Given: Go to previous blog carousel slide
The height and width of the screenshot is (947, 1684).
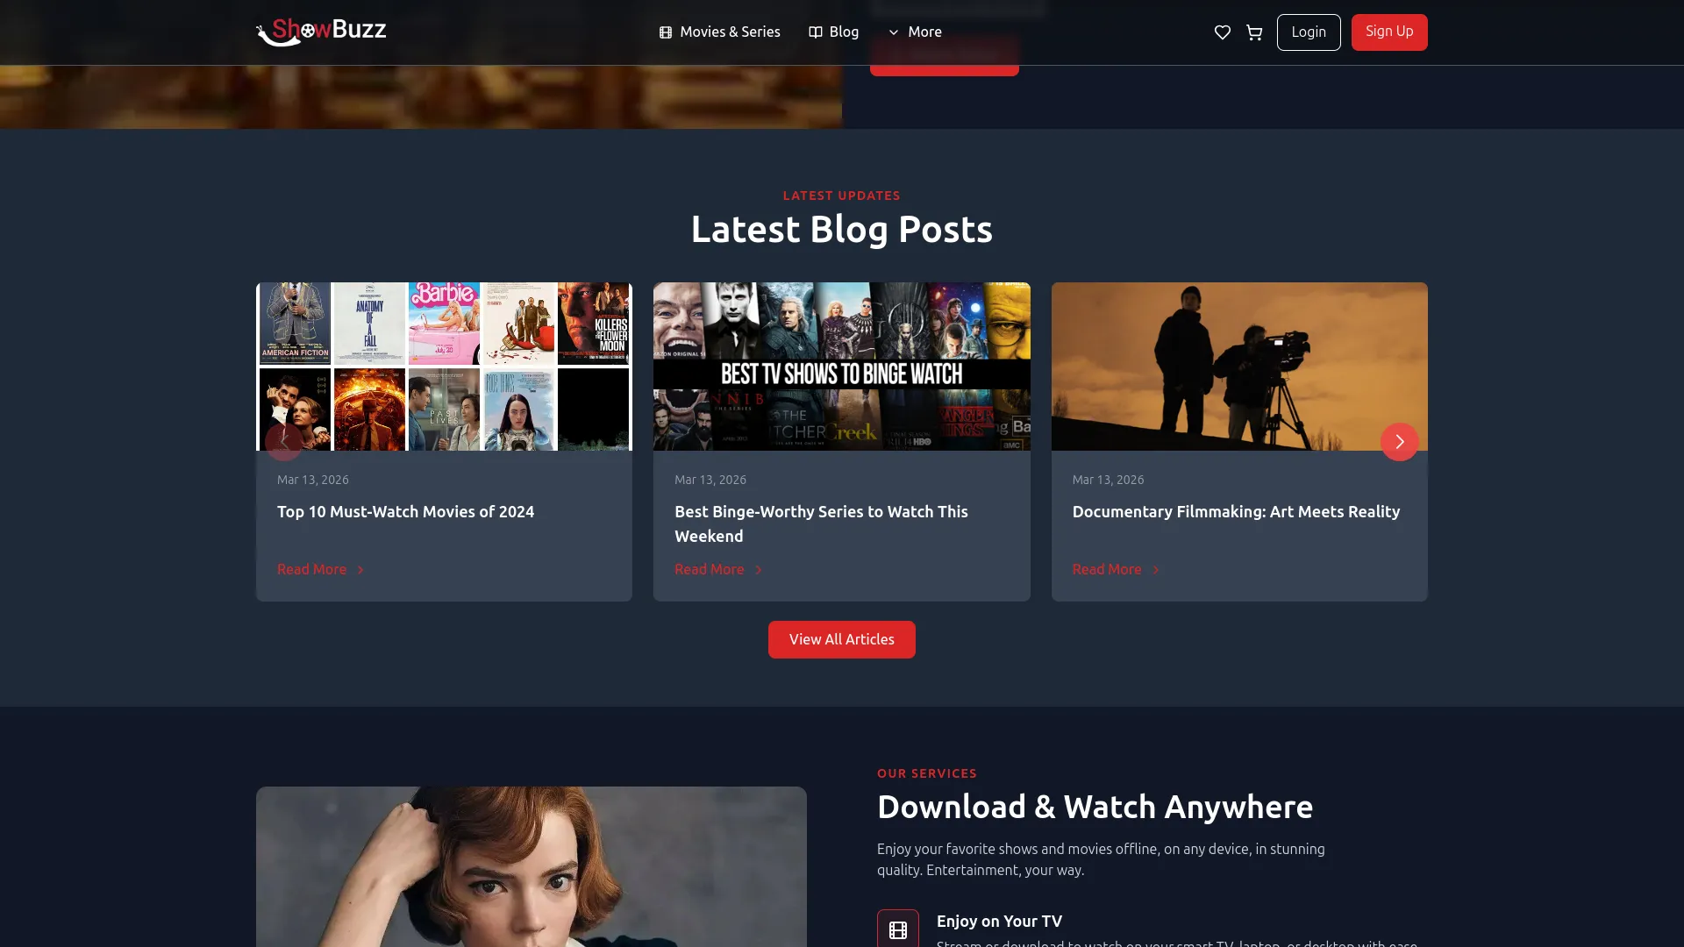Looking at the screenshot, I should [x=283, y=442].
